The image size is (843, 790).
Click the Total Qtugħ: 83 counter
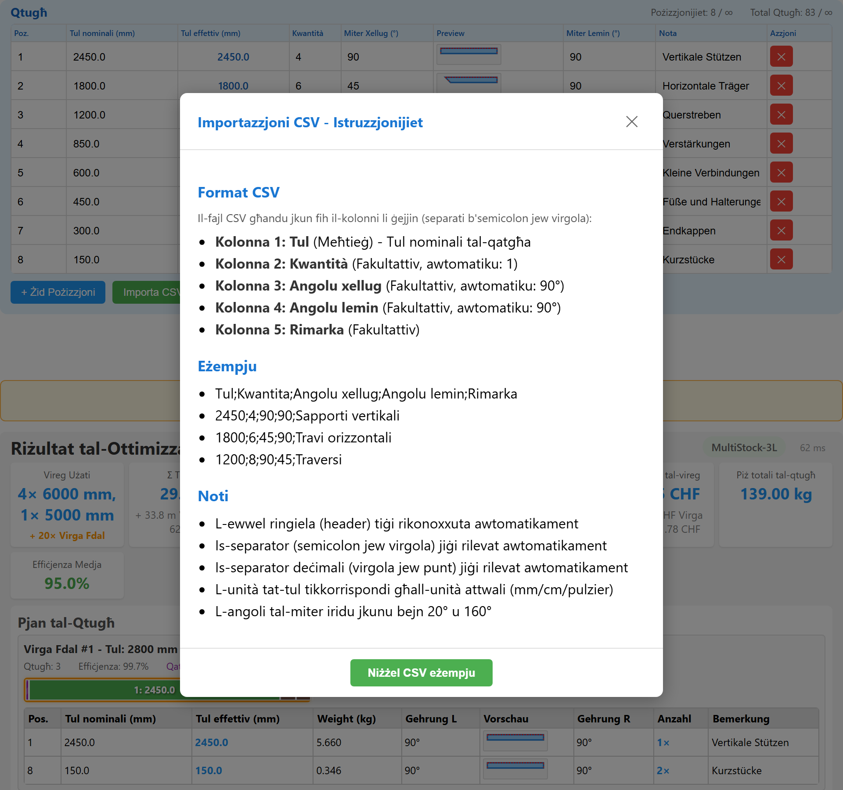coord(791,12)
